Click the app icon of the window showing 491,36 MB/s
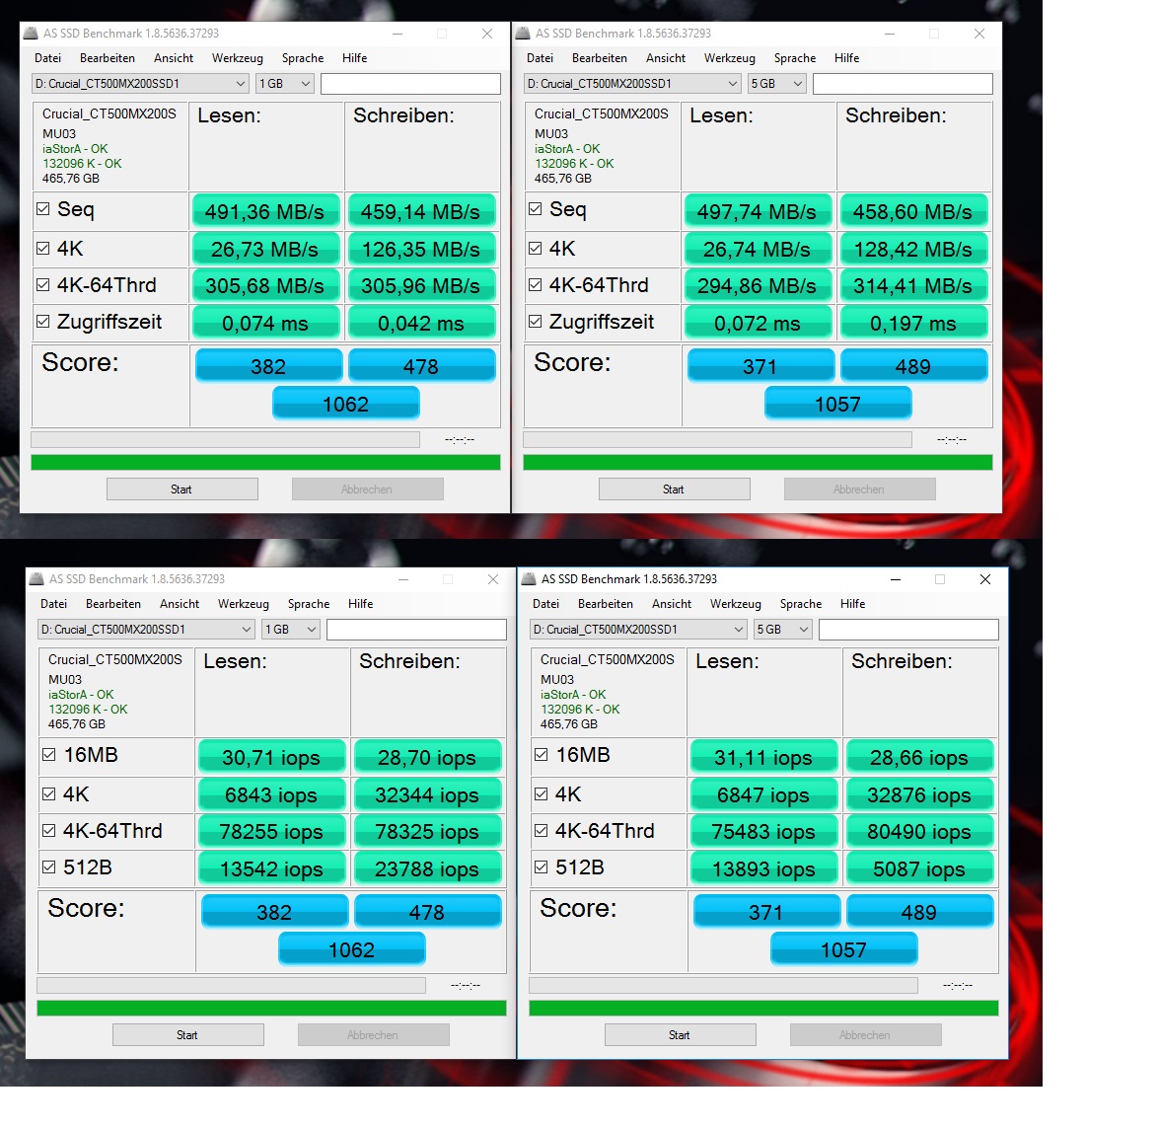 tap(31, 34)
